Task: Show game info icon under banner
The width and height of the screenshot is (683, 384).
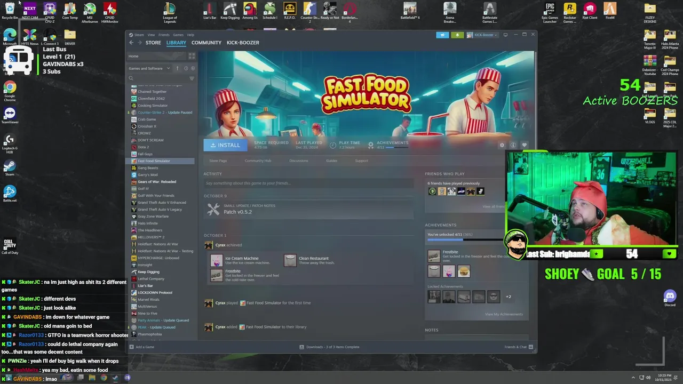Action: (513, 145)
